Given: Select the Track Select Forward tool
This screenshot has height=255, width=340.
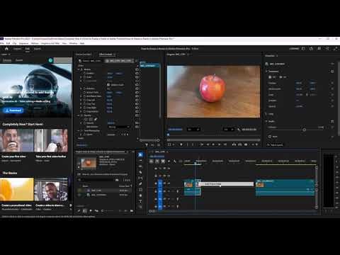Looking at the screenshot, I should click(140, 161).
